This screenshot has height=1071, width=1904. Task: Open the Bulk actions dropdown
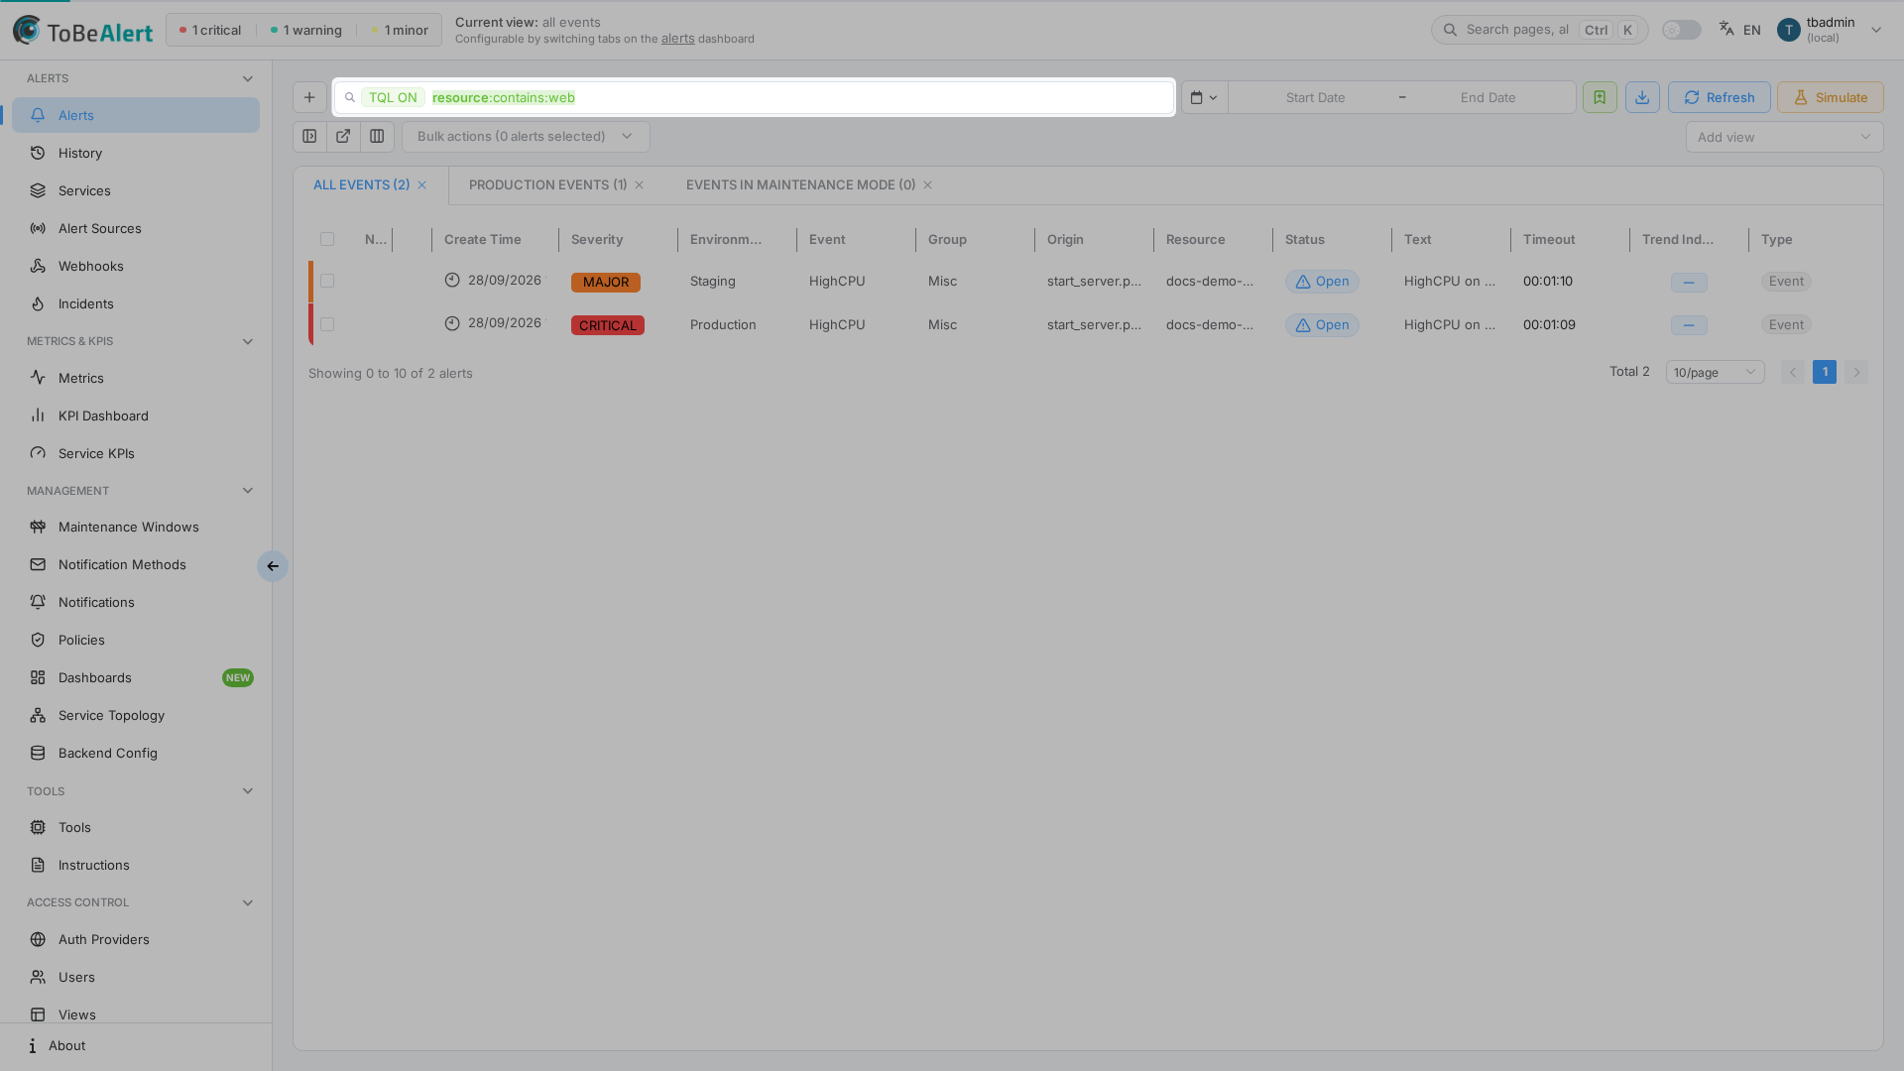click(526, 137)
